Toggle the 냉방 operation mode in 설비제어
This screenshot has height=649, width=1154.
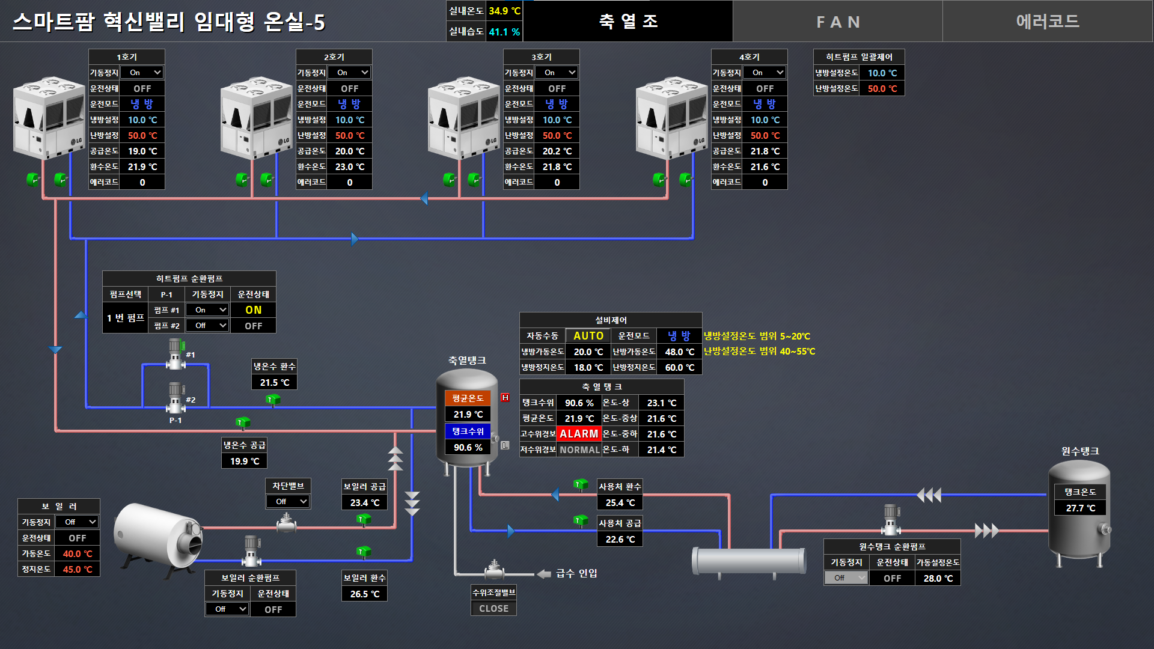tap(679, 336)
